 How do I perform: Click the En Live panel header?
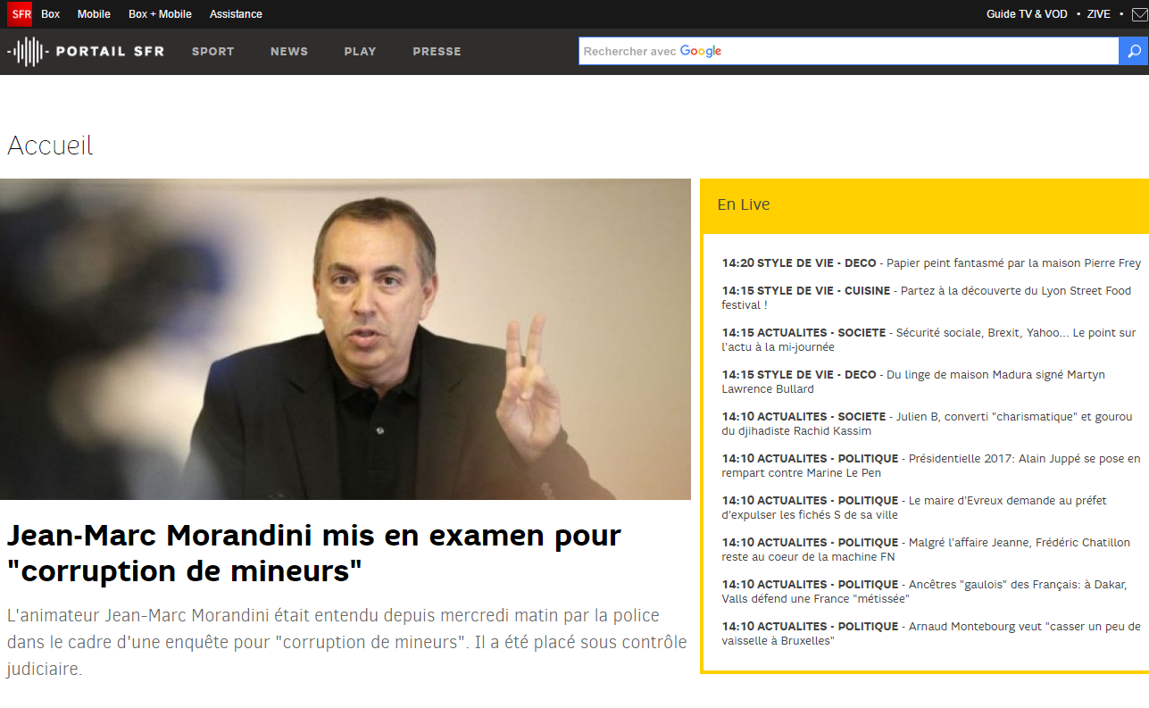coord(924,204)
